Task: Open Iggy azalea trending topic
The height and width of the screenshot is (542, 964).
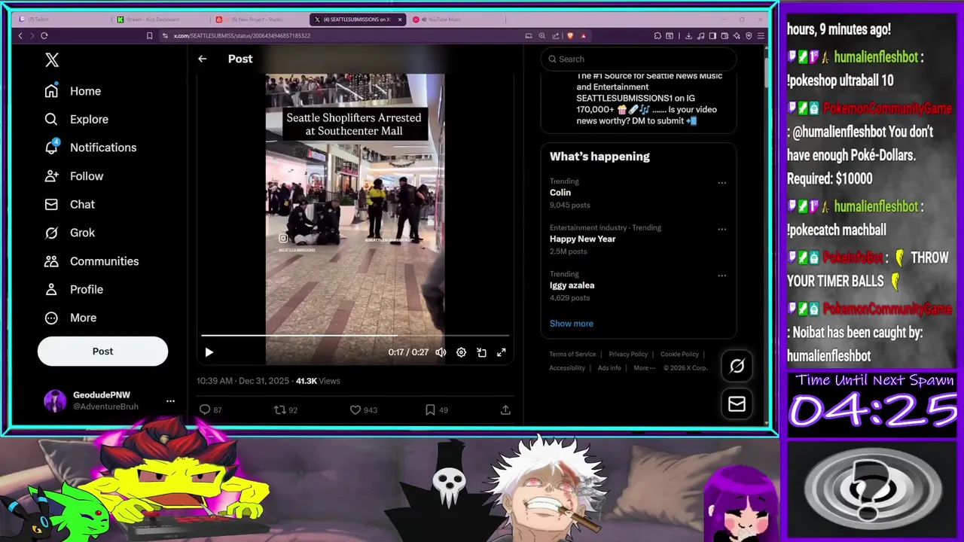Action: click(572, 285)
